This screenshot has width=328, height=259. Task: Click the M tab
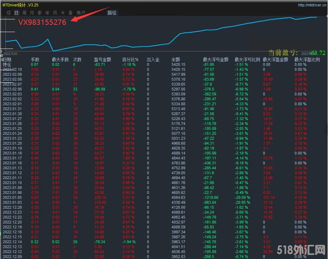(63, 13)
